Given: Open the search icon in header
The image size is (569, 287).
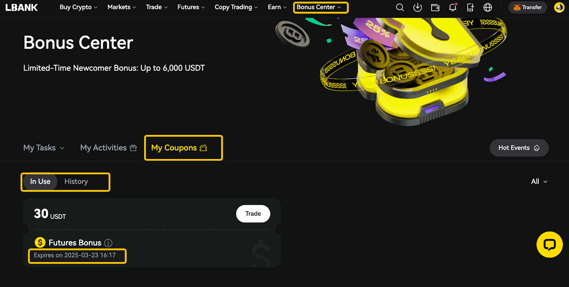Looking at the screenshot, I should pos(400,7).
